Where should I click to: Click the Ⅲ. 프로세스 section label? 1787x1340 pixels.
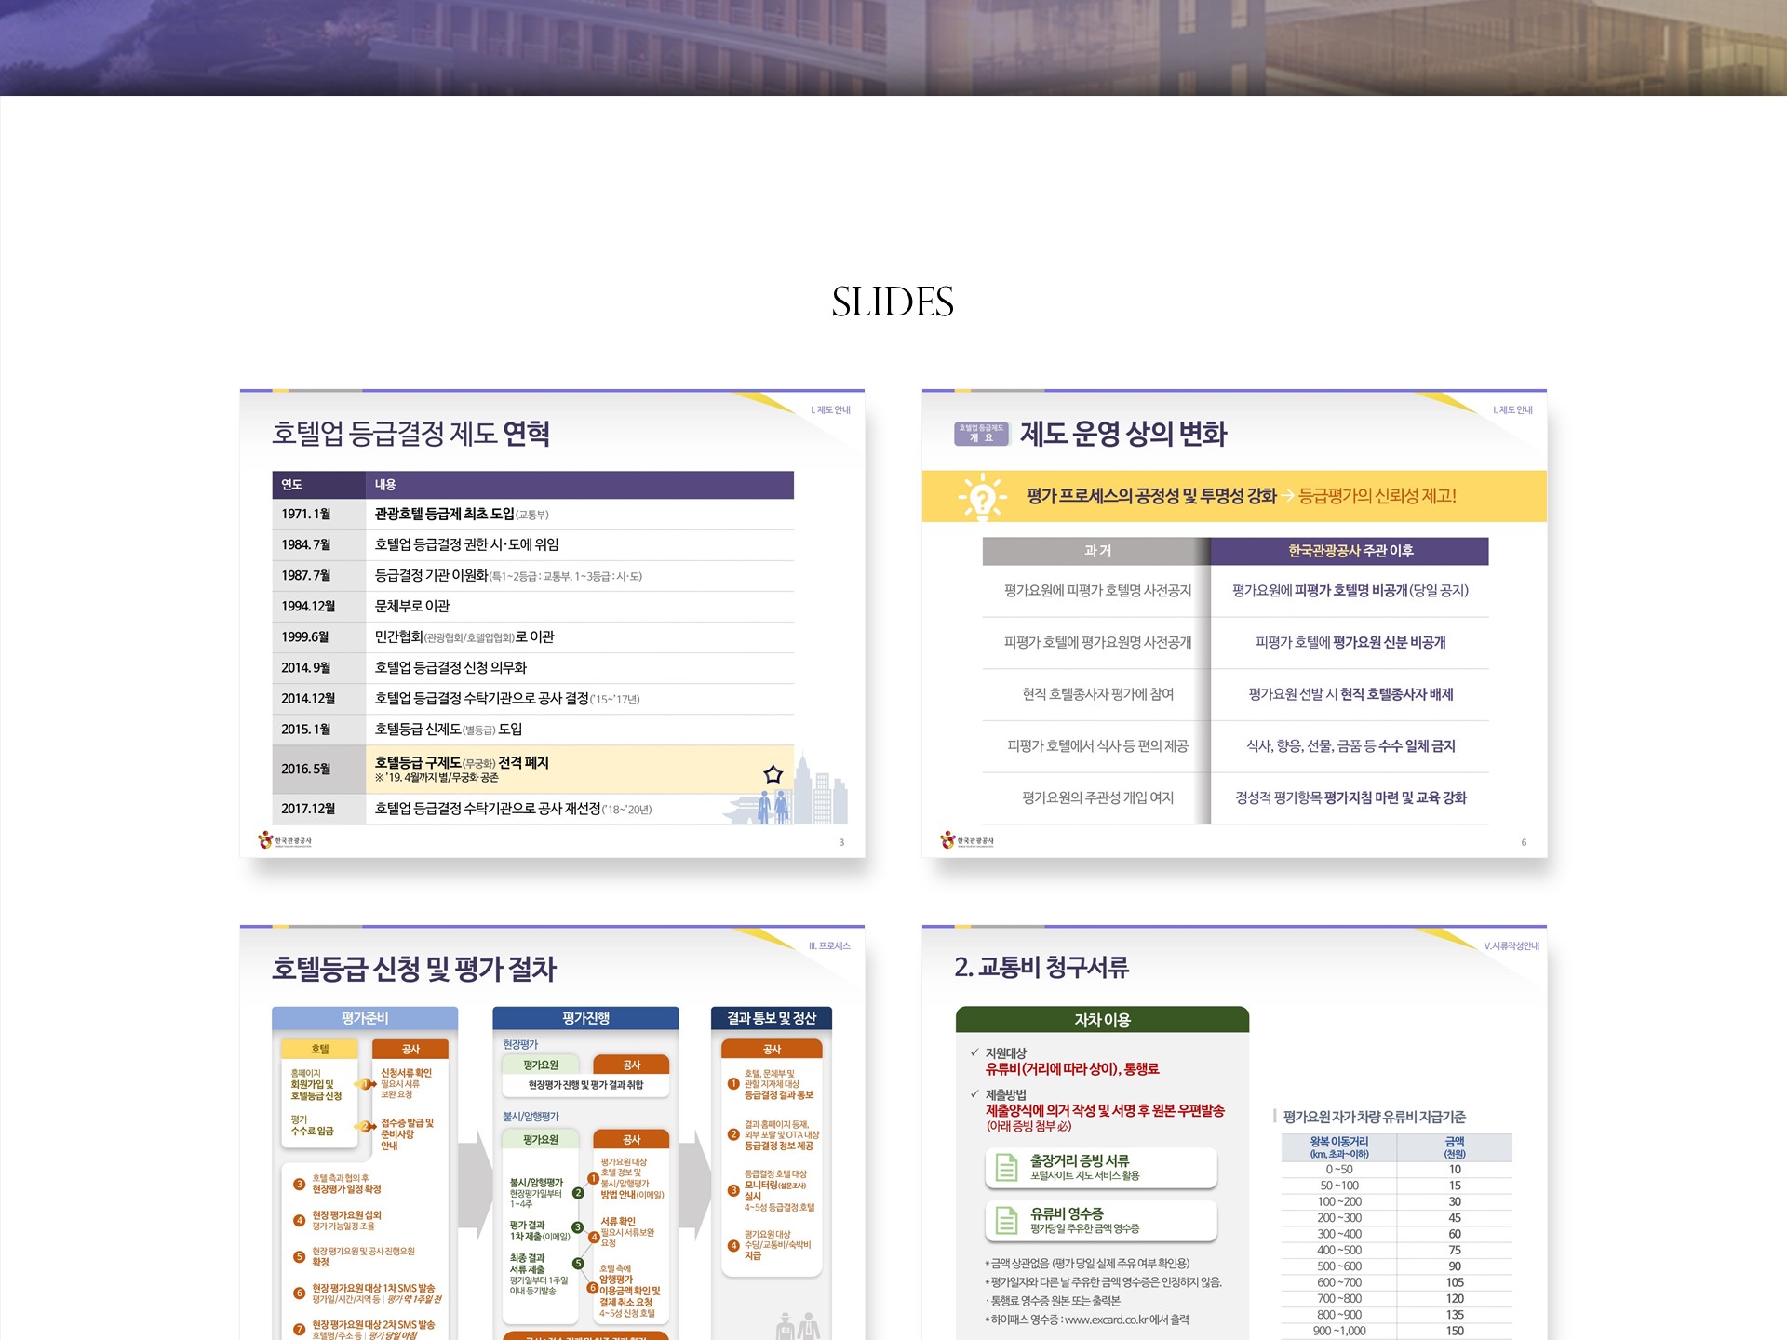[x=829, y=946]
